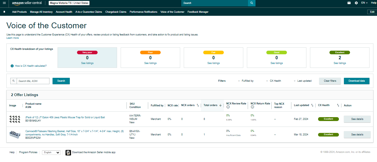Click the Very poor red badge
377x162 pixels.
(x=87, y=52)
